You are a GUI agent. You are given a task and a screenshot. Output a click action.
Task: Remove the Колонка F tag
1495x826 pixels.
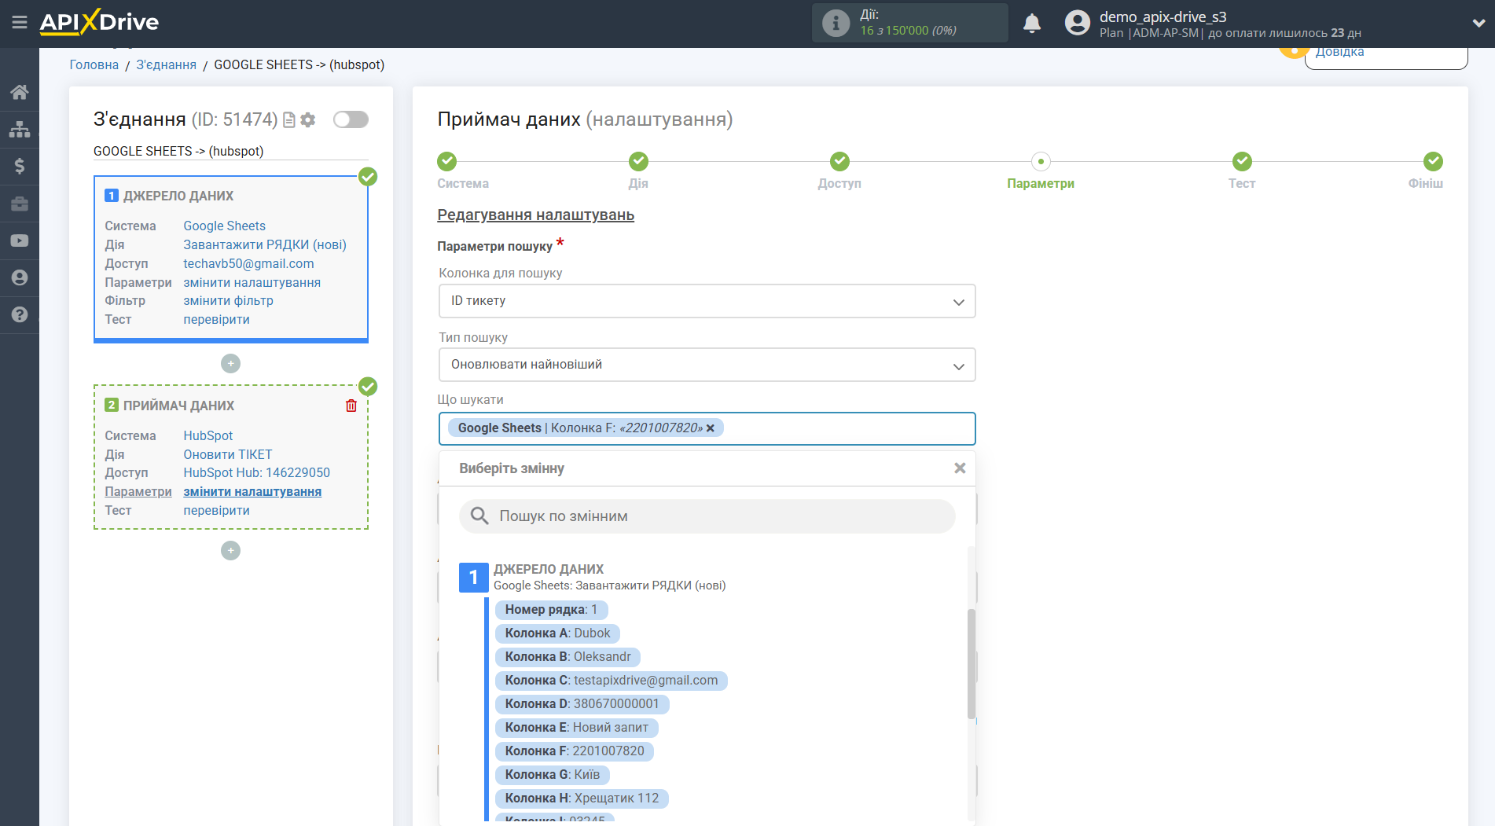(x=711, y=428)
